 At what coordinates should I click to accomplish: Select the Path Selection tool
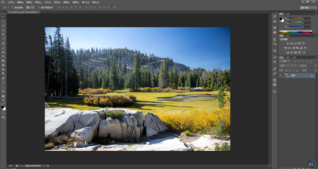point(3,87)
